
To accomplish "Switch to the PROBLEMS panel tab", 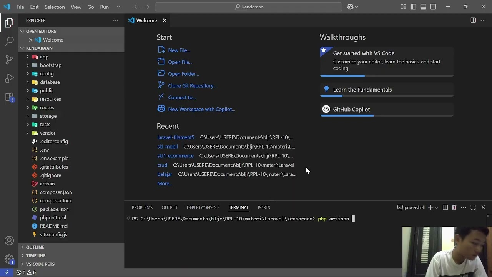I will tap(142, 207).
